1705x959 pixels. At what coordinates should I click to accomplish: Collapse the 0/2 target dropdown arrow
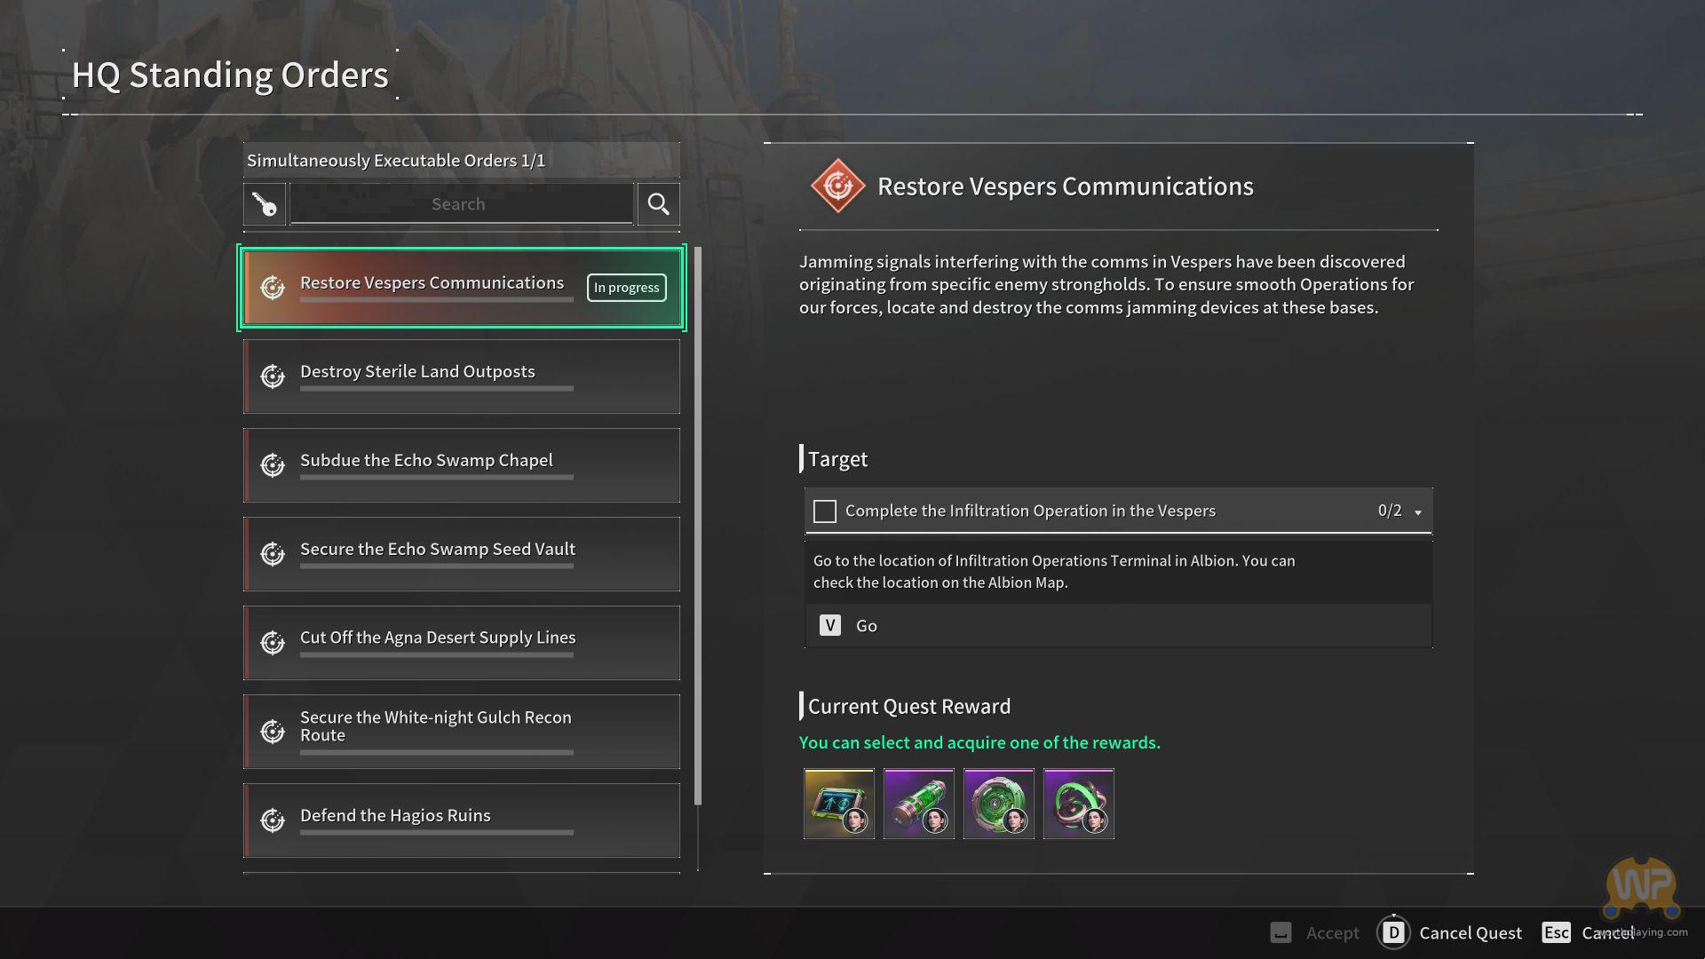pos(1418,512)
